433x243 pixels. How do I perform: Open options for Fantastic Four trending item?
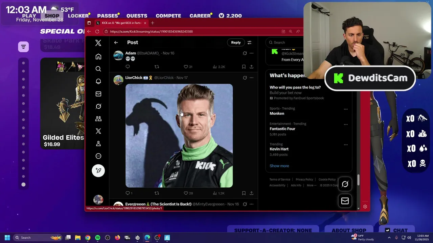pos(346,124)
